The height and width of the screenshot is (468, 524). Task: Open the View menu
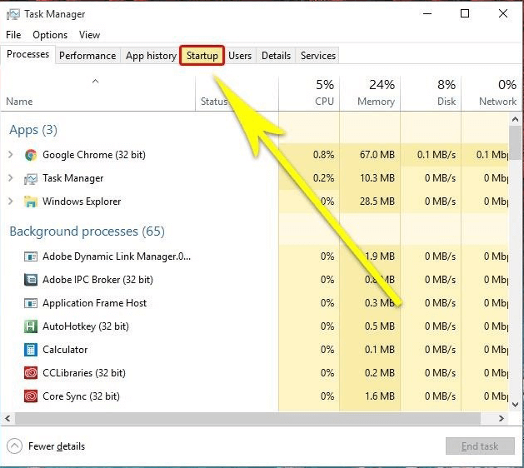pos(90,35)
